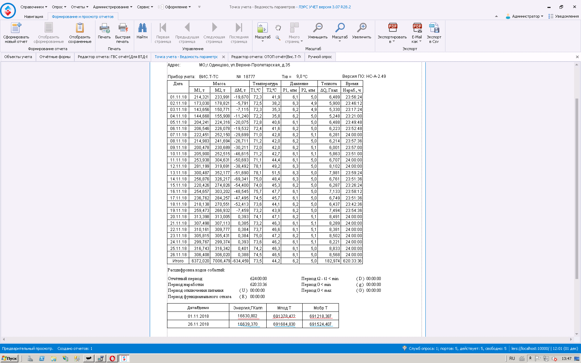Click lers://localhost:10000/ status text
The height and width of the screenshot is (363, 581).
[530, 348]
